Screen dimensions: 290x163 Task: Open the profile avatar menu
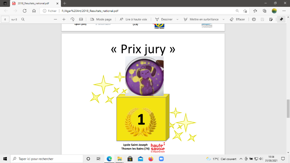coord(274,11)
